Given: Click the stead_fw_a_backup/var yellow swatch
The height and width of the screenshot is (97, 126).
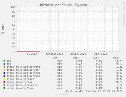Looking at the screenshot, I should tap(4, 70).
